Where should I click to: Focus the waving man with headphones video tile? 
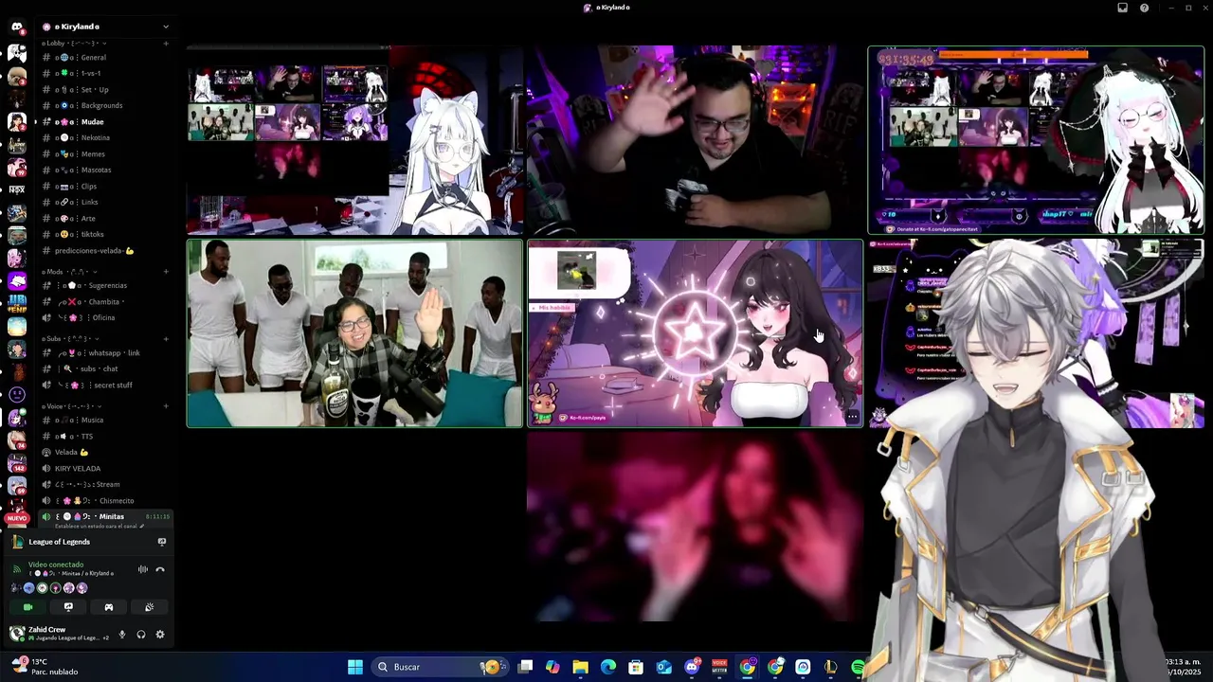click(695, 140)
